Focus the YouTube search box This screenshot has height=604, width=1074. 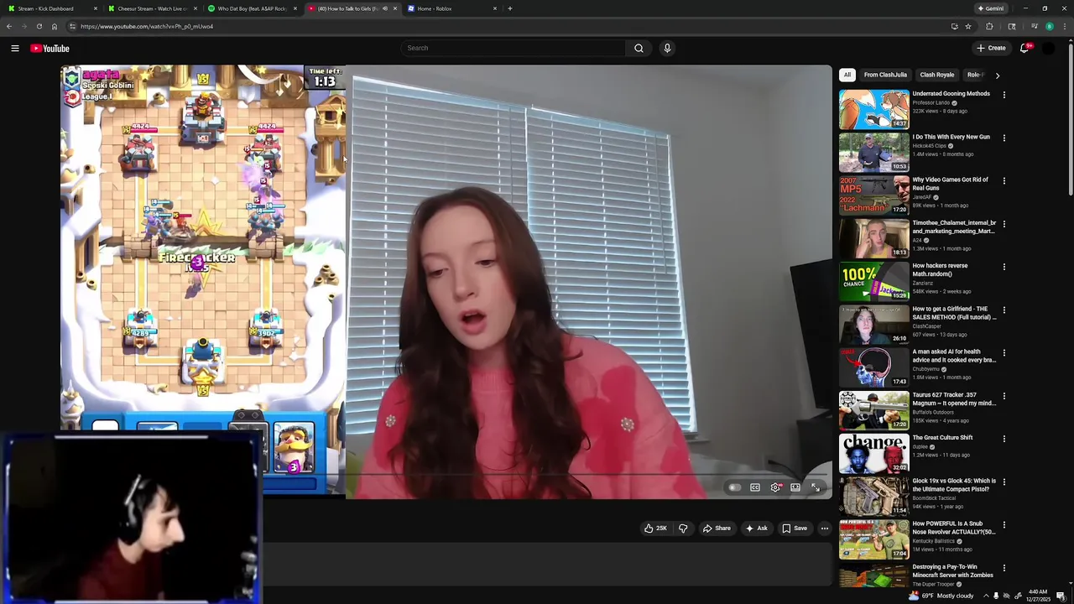tap(512, 48)
